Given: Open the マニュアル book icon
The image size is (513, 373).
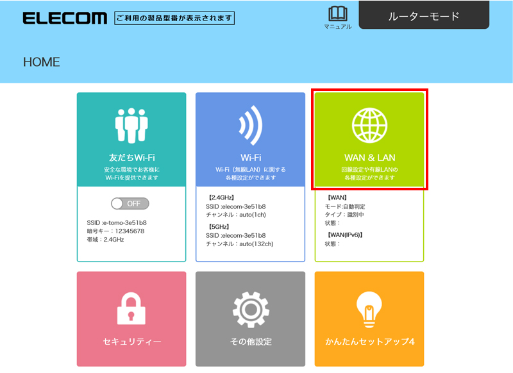Looking at the screenshot, I should 338,13.
